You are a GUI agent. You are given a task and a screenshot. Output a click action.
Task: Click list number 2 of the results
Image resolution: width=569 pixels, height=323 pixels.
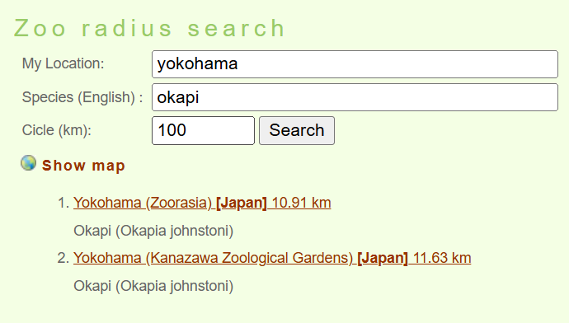tap(63, 258)
